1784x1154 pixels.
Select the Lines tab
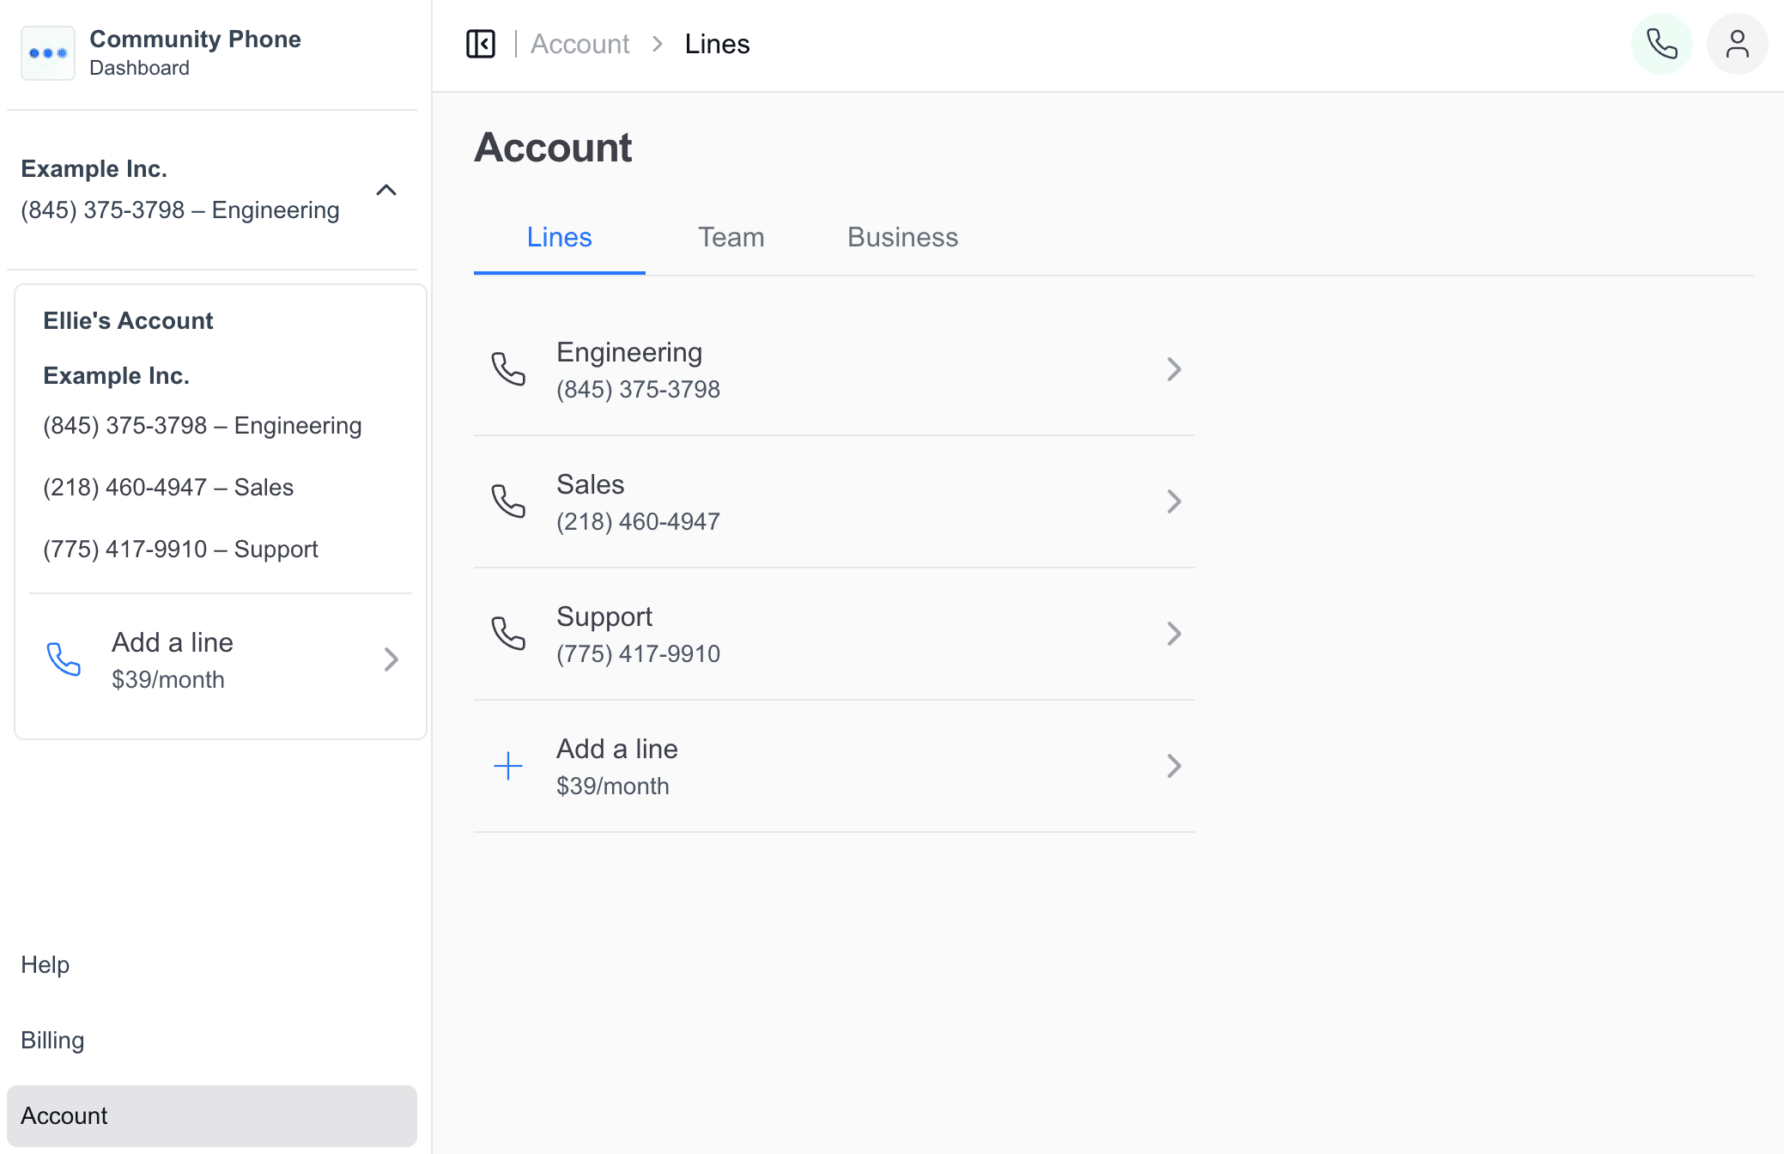tap(559, 237)
